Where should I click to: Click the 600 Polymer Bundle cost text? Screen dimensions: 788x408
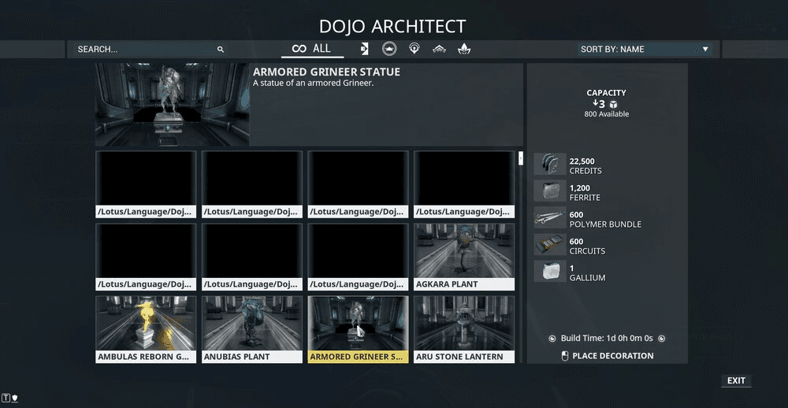[577, 214]
